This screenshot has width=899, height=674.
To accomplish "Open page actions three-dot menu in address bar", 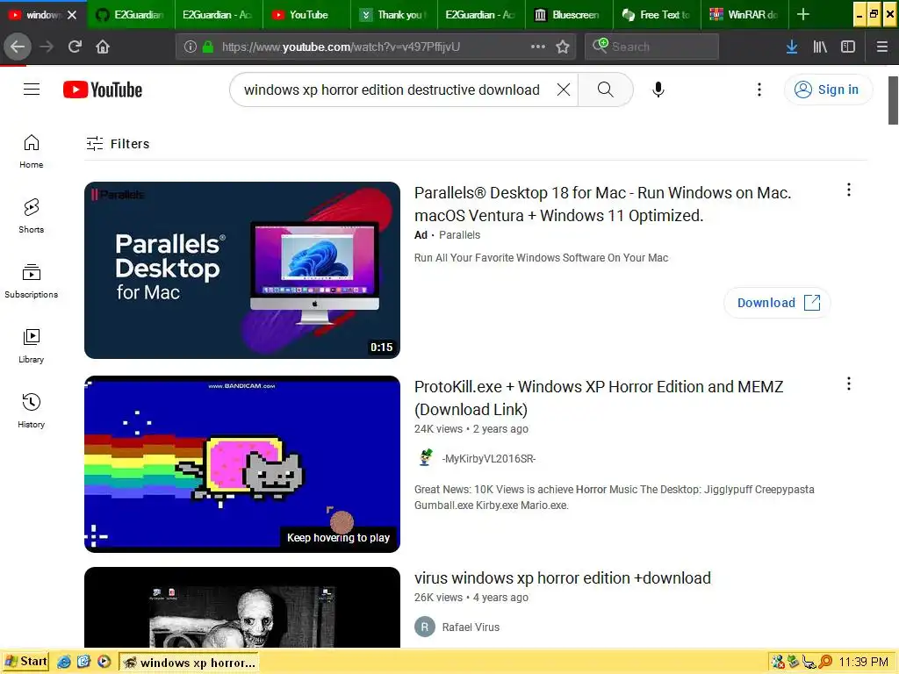I will click(x=538, y=47).
